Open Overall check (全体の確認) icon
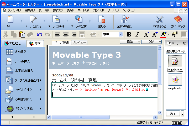 pyautogui.click(x=124, y=22)
